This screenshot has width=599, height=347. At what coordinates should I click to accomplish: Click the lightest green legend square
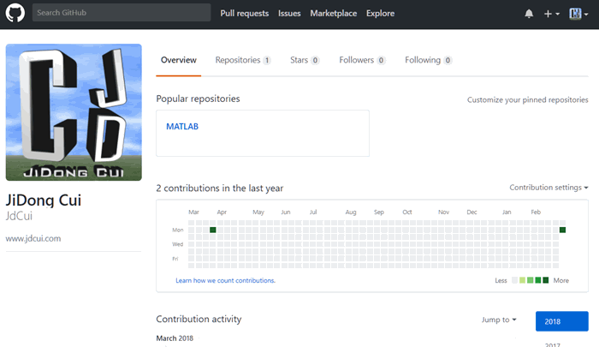522,280
